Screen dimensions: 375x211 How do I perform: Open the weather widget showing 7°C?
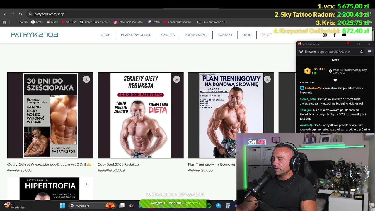15,206
